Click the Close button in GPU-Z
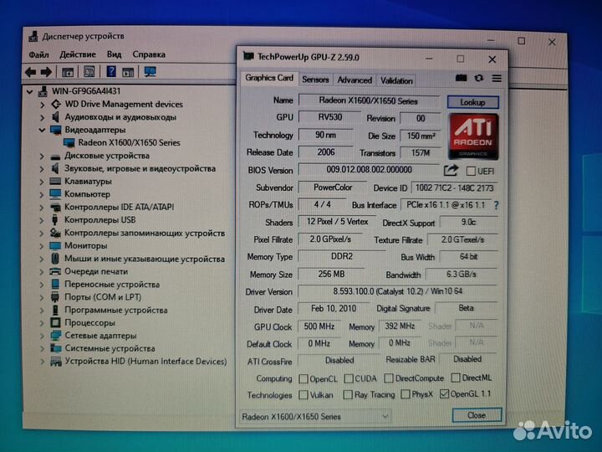 tap(477, 415)
